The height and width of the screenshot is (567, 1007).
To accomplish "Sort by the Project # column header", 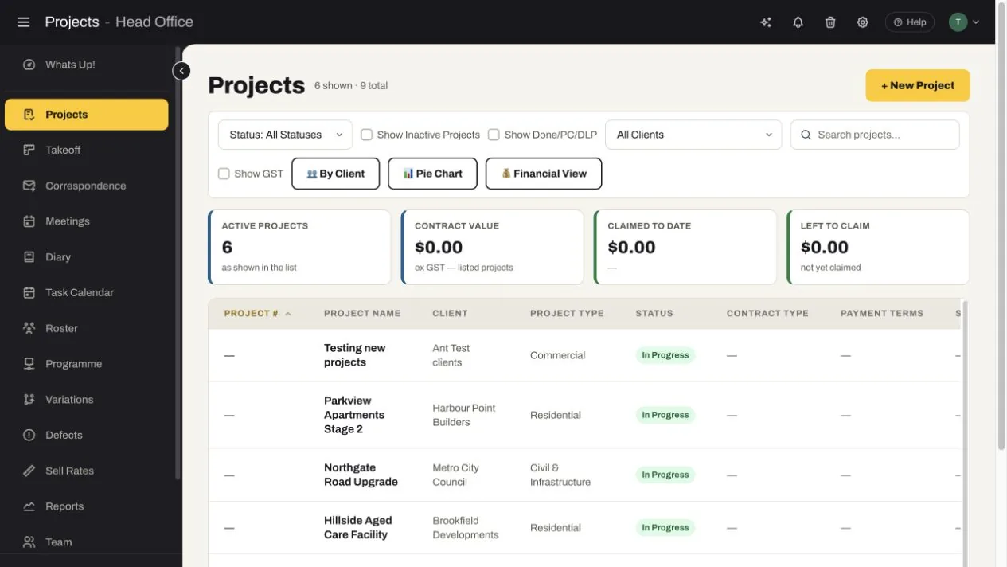I will pyautogui.click(x=257, y=314).
